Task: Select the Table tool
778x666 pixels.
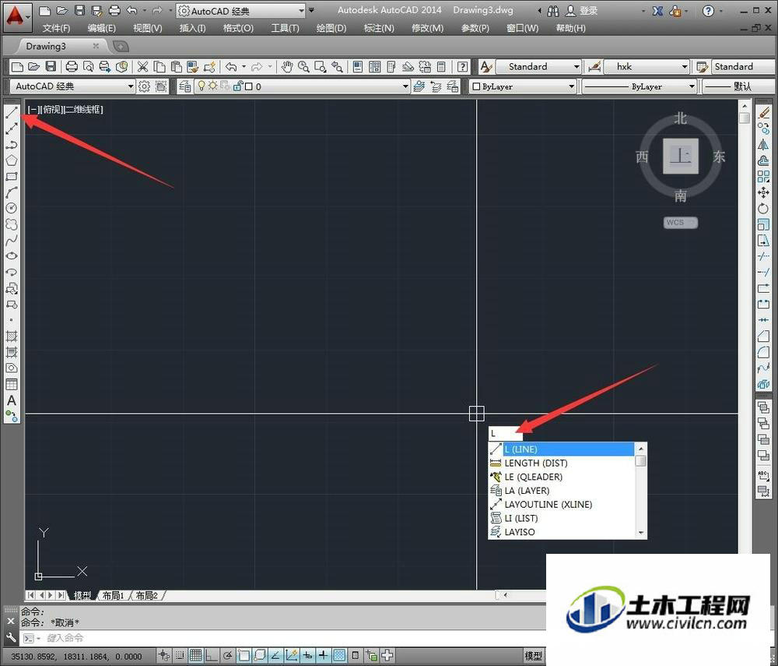Action: (x=12, y=384)
